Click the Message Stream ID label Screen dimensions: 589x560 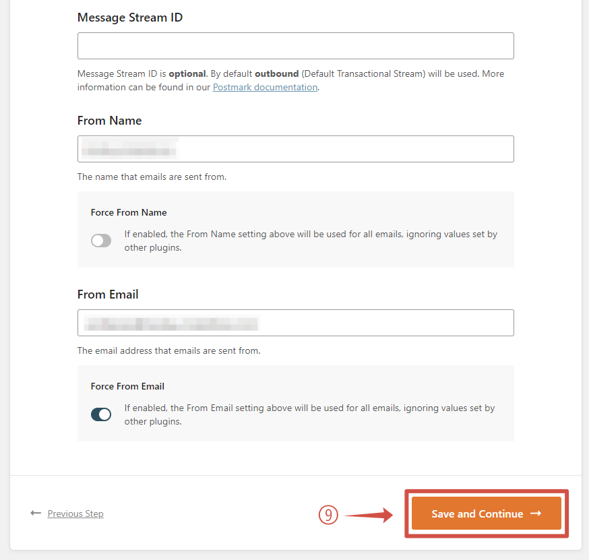[130, 18]
